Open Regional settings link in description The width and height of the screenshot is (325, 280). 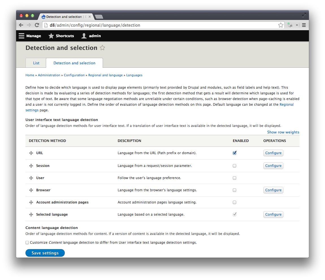287,104
